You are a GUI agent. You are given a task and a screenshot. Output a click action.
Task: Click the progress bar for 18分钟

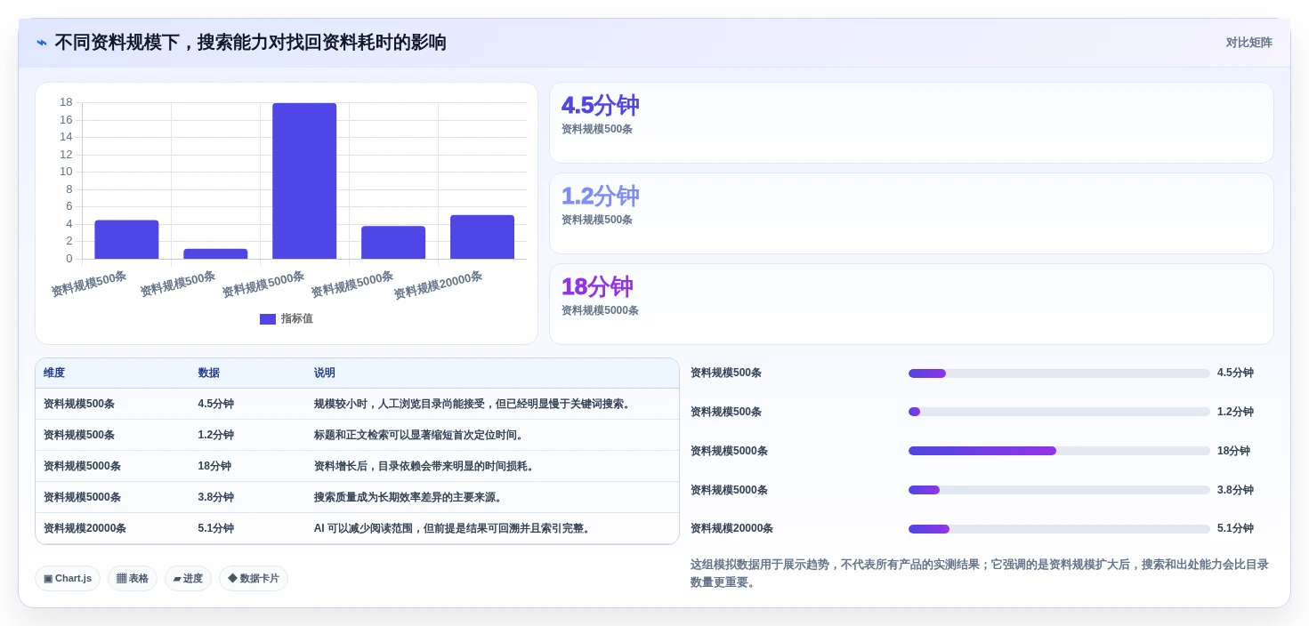point(1059,451)
